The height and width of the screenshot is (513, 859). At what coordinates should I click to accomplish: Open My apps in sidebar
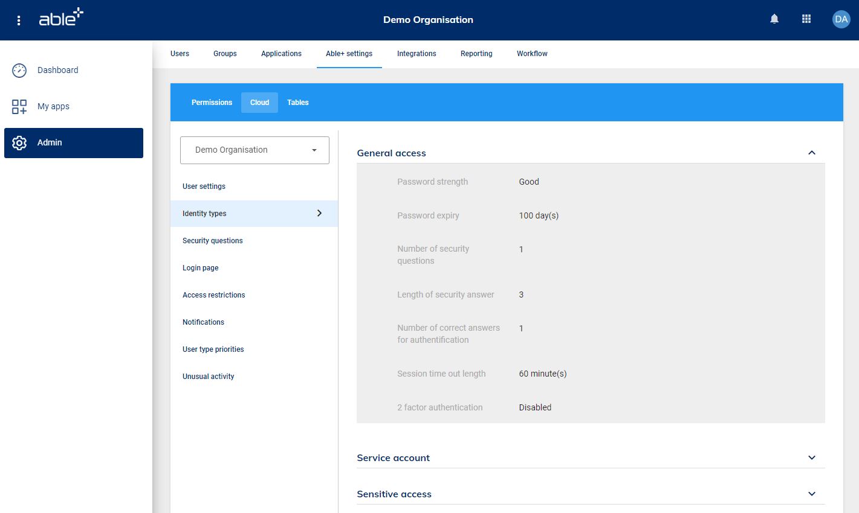coord(74,106)
